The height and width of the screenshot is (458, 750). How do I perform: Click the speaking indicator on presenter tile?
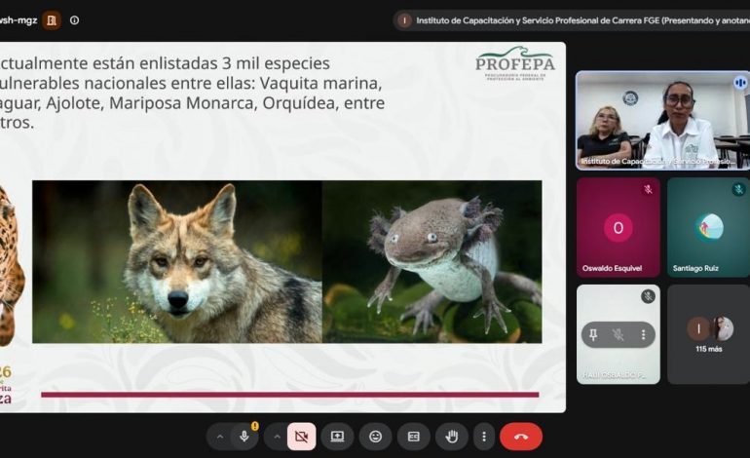(740, 83)
